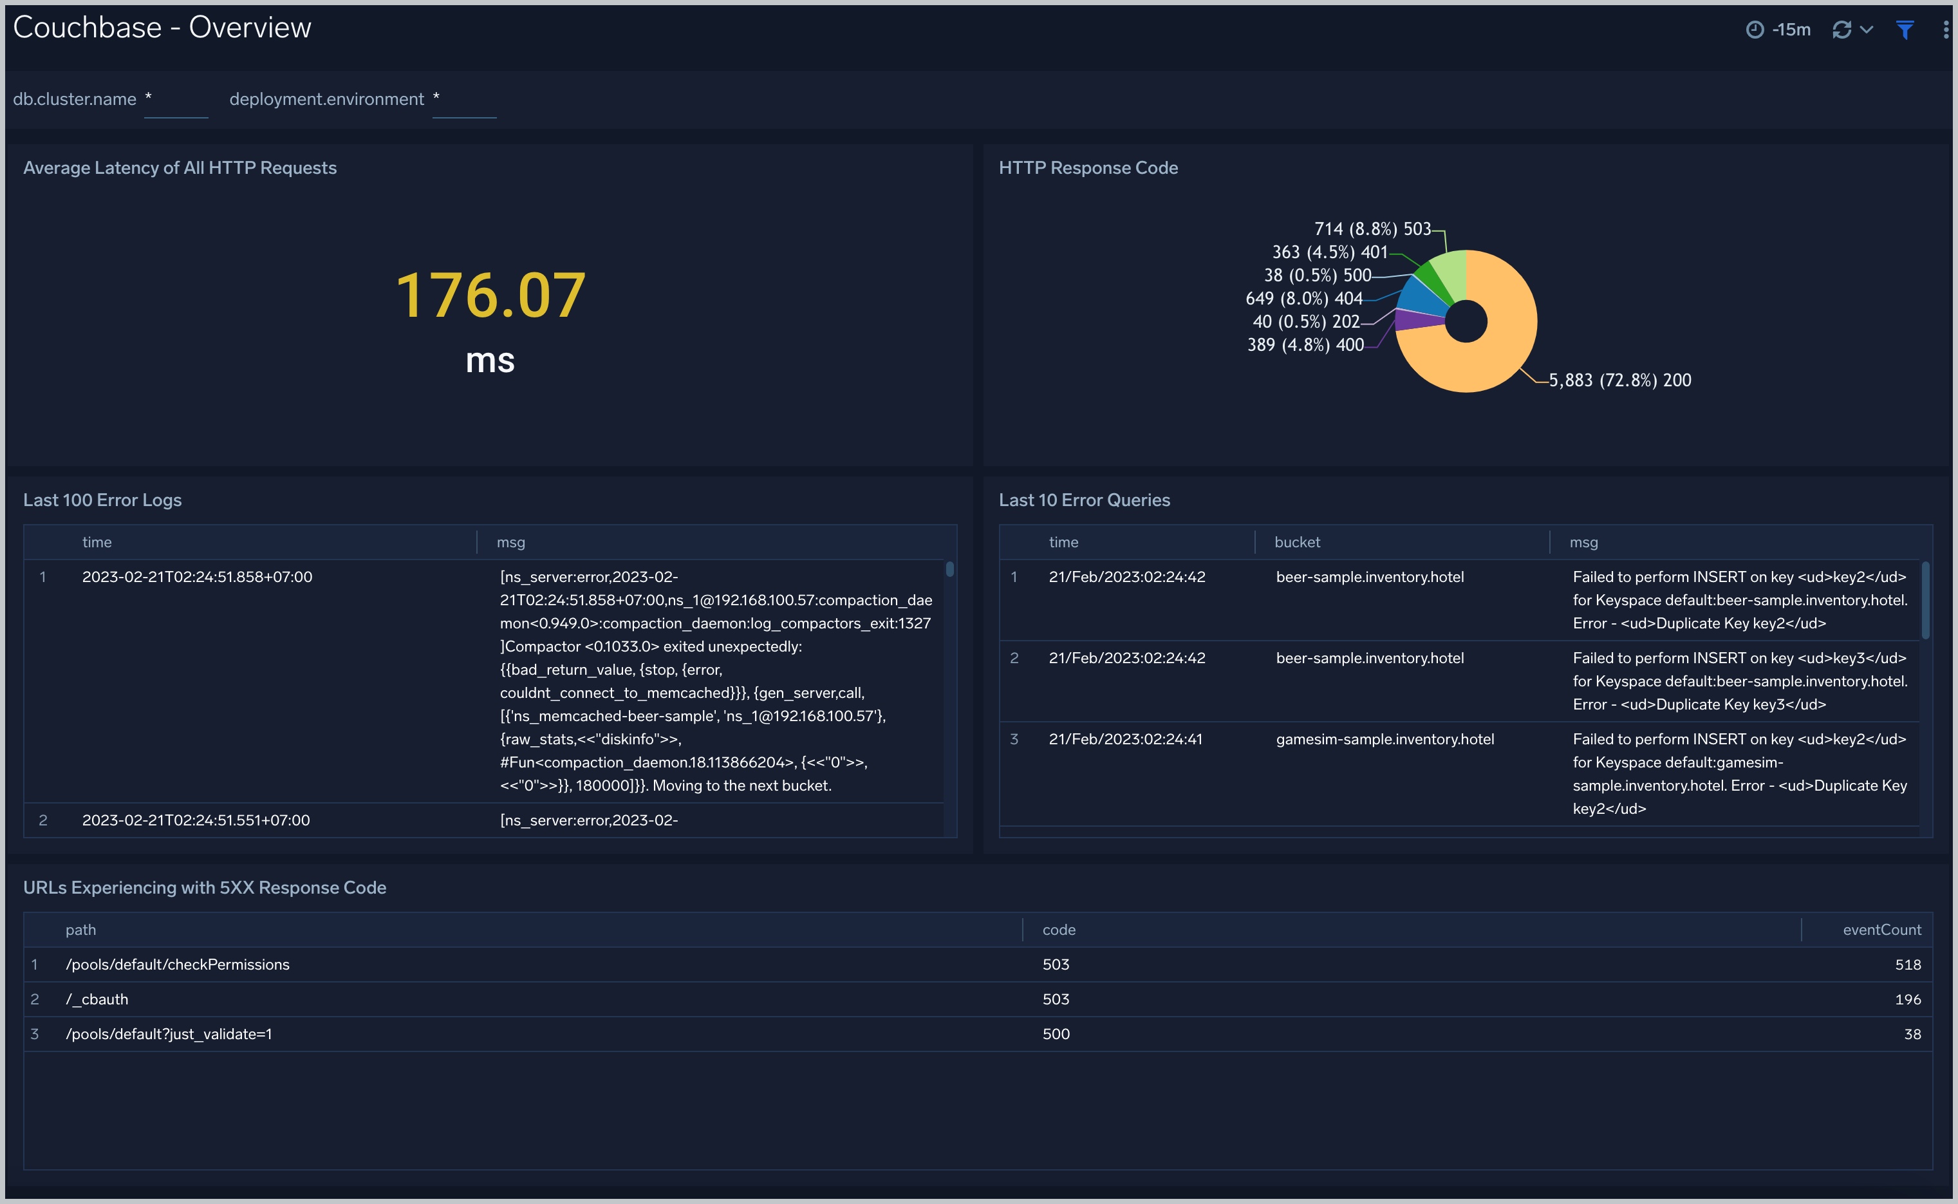Click the HTTP Response Code panel title
Viewport: 1958px width, 1204px height.
click(1088, 168)
